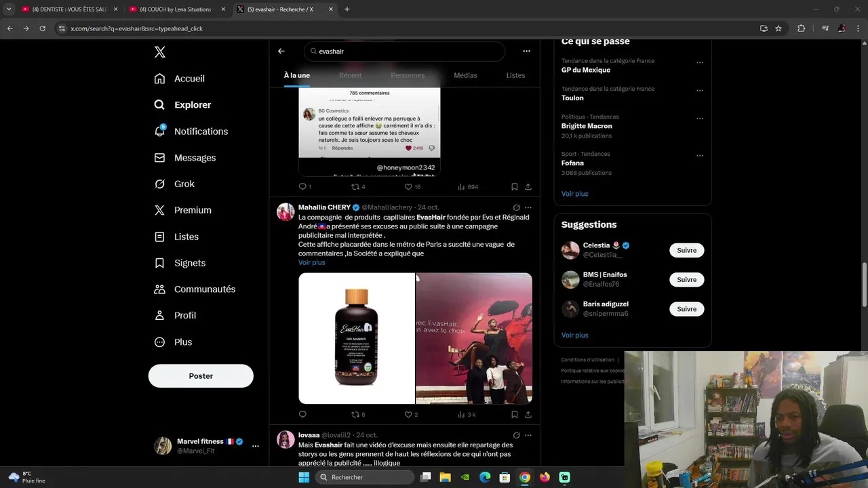Open Profil page
This screenshot has width=868, height=488.
[x=175, y=316]
